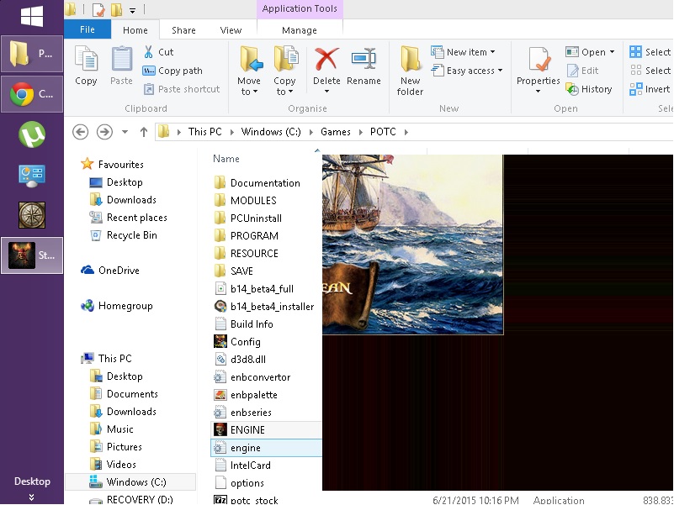
Task: Open the Easy access dropdown
Action: [466, 71]
